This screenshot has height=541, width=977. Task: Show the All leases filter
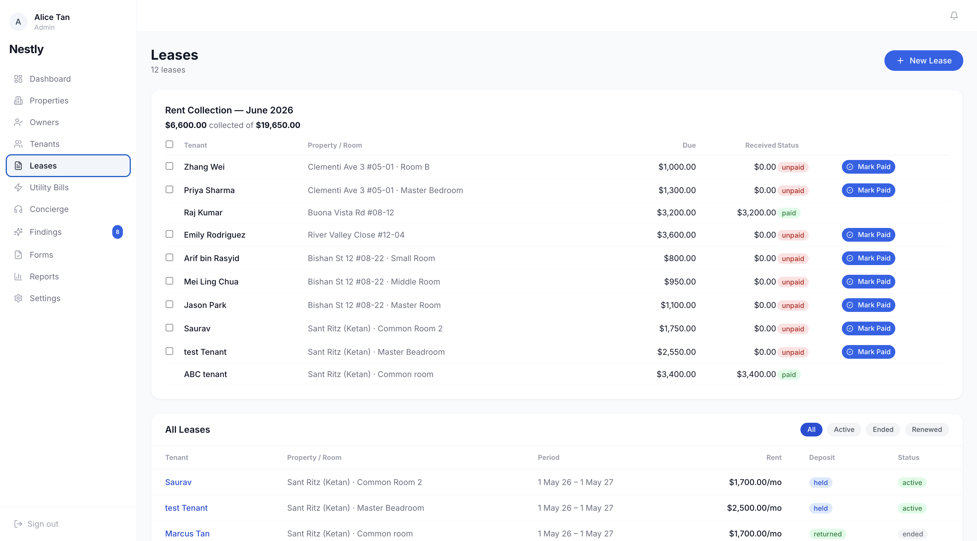coord(811,430)
